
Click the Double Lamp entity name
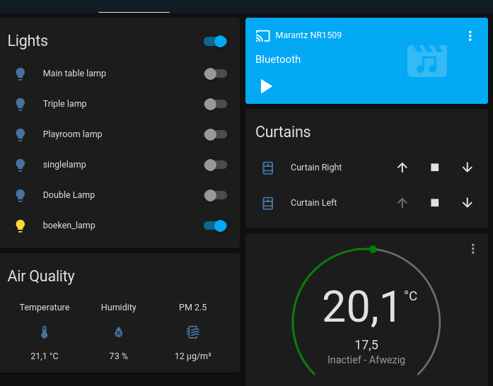click(69, 195)
